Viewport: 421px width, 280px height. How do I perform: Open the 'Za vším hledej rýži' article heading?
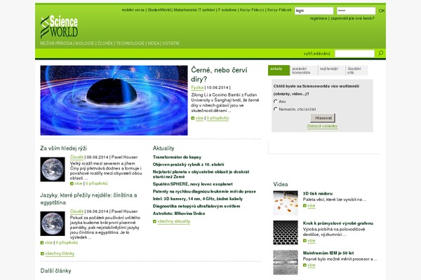pyautogui.click(x=63, y=148)
